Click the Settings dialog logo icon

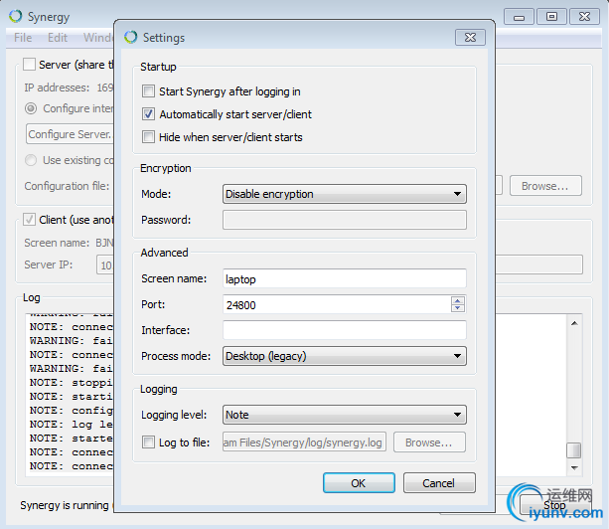point(131,37)
